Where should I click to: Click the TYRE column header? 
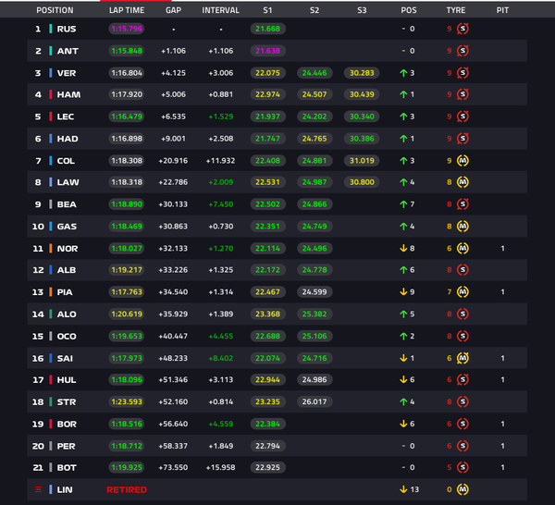pos(455,10)
